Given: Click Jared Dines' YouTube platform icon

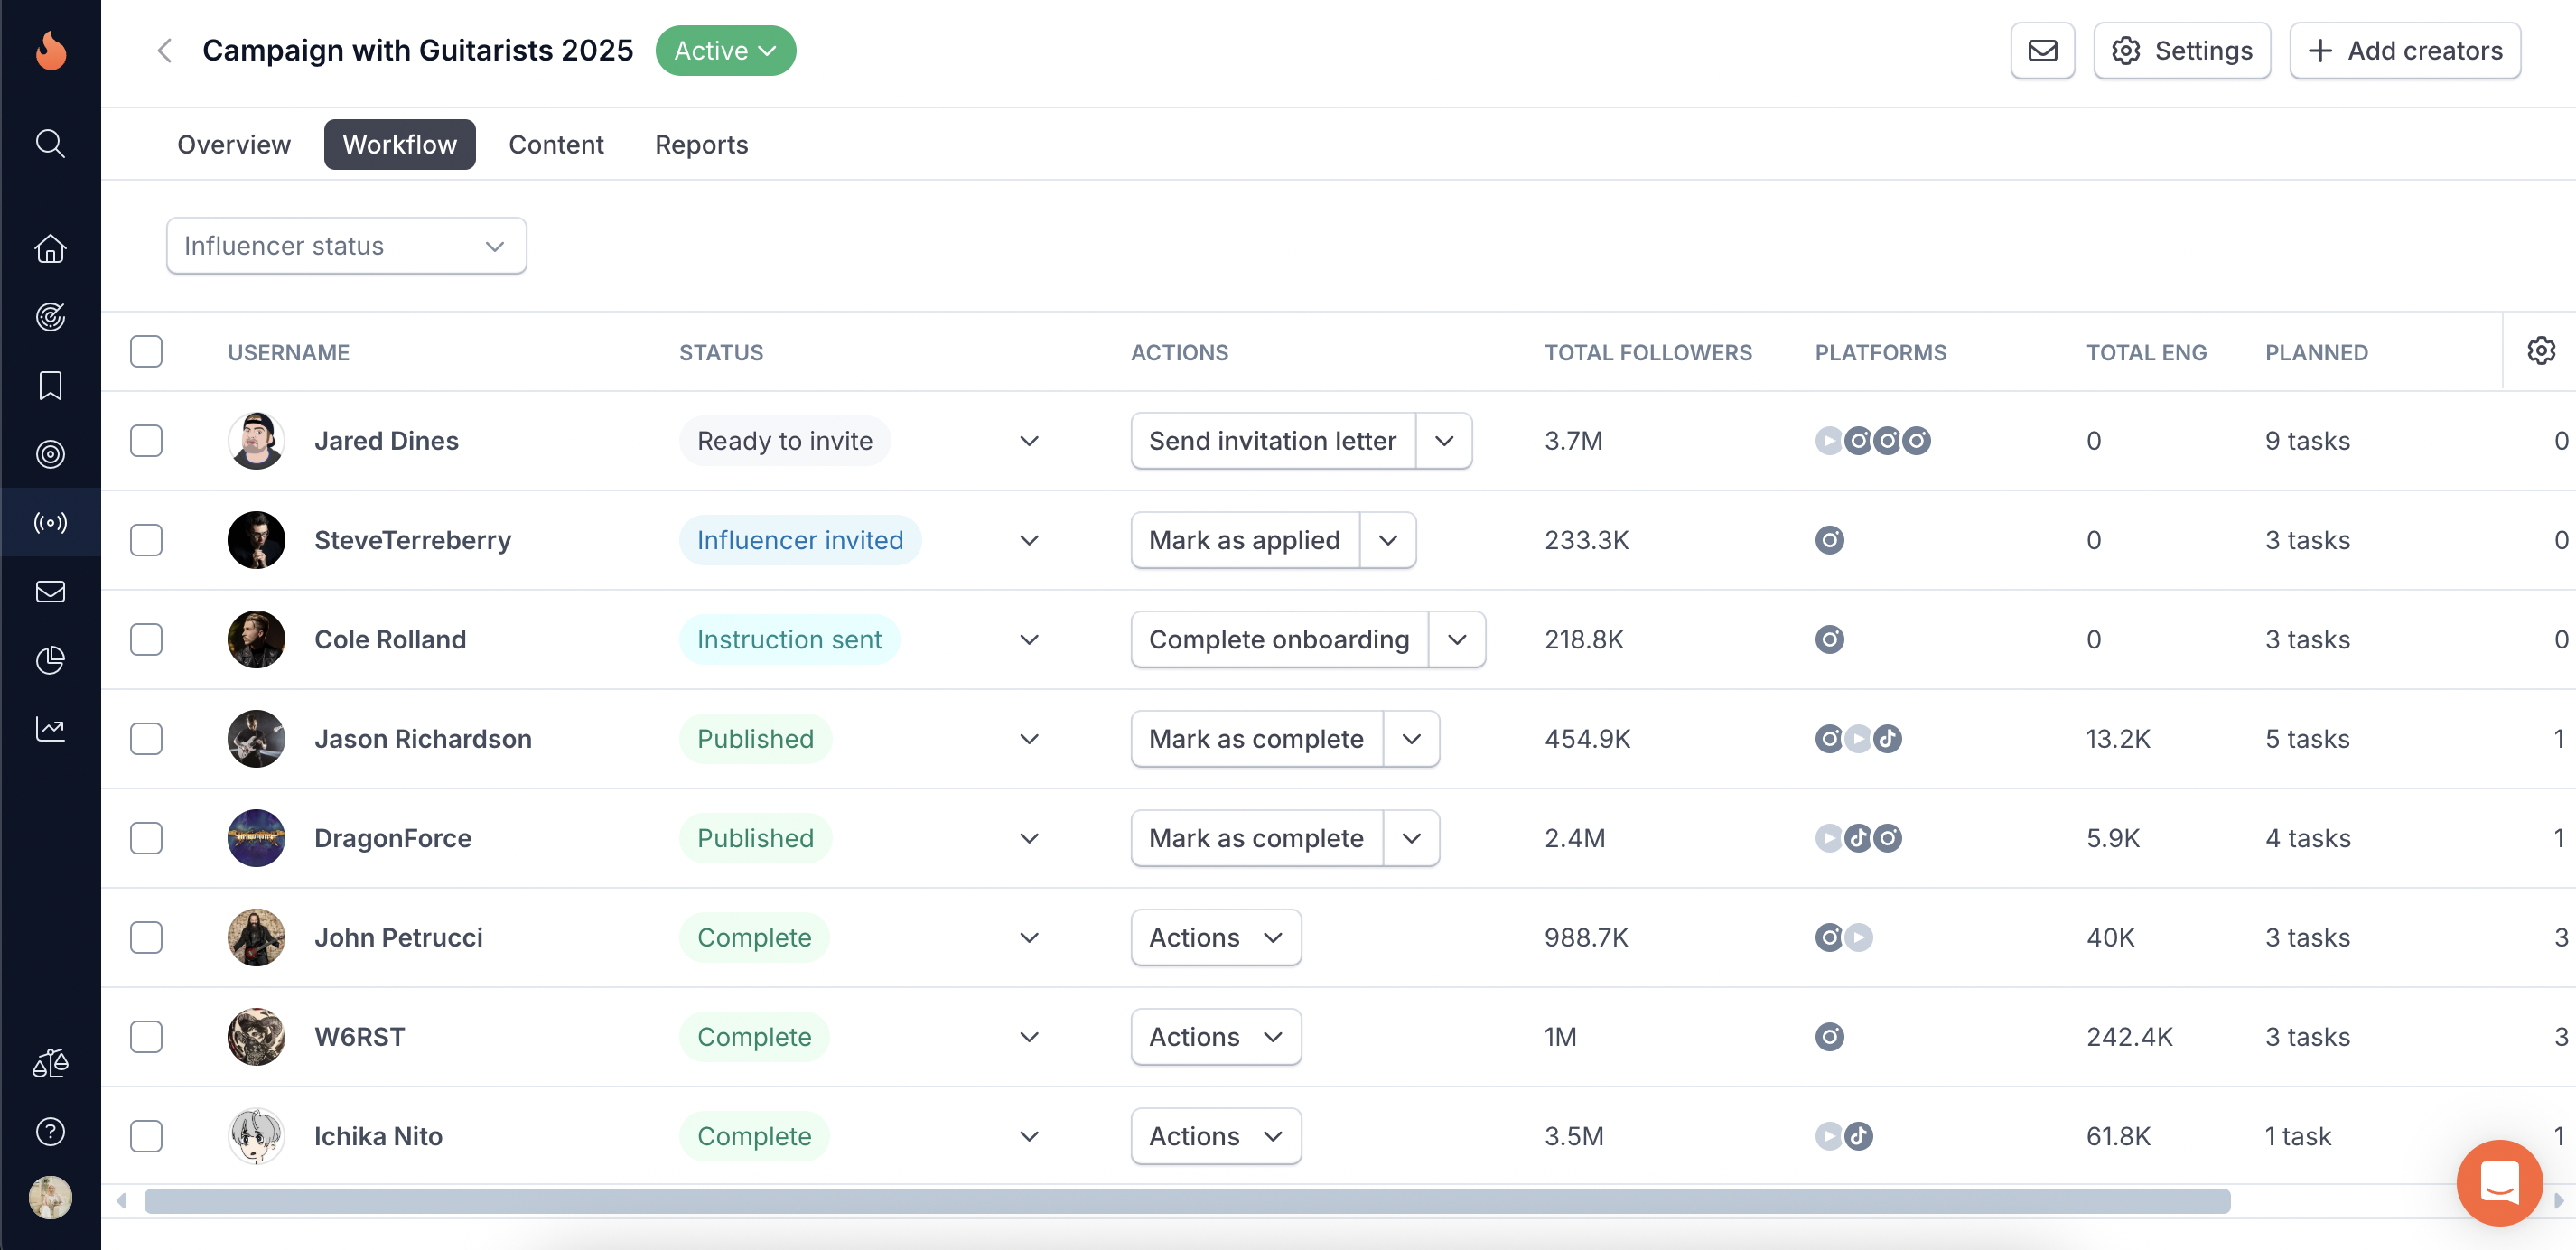Looking at the screenshot, I should tap(1828, 440).
